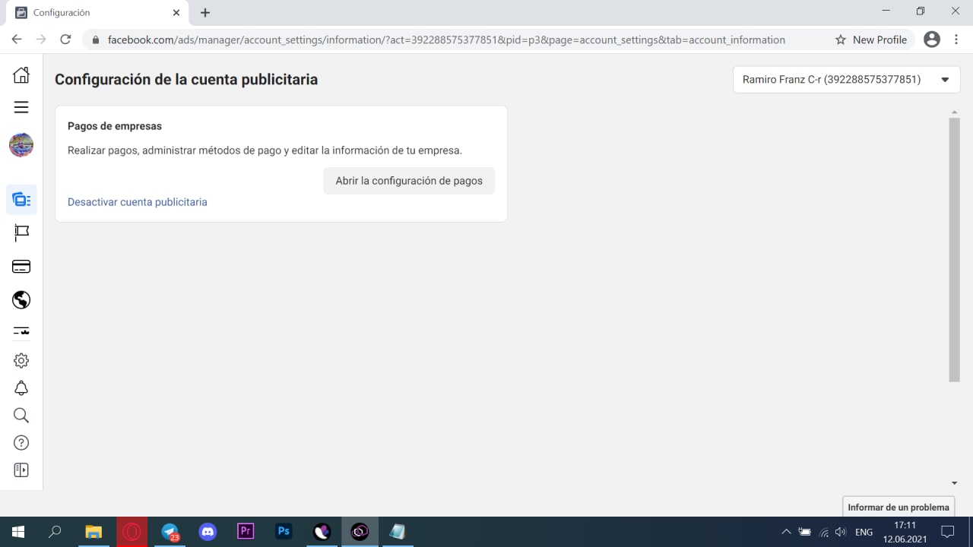Open Discord from the taskbar

(208, 532)
